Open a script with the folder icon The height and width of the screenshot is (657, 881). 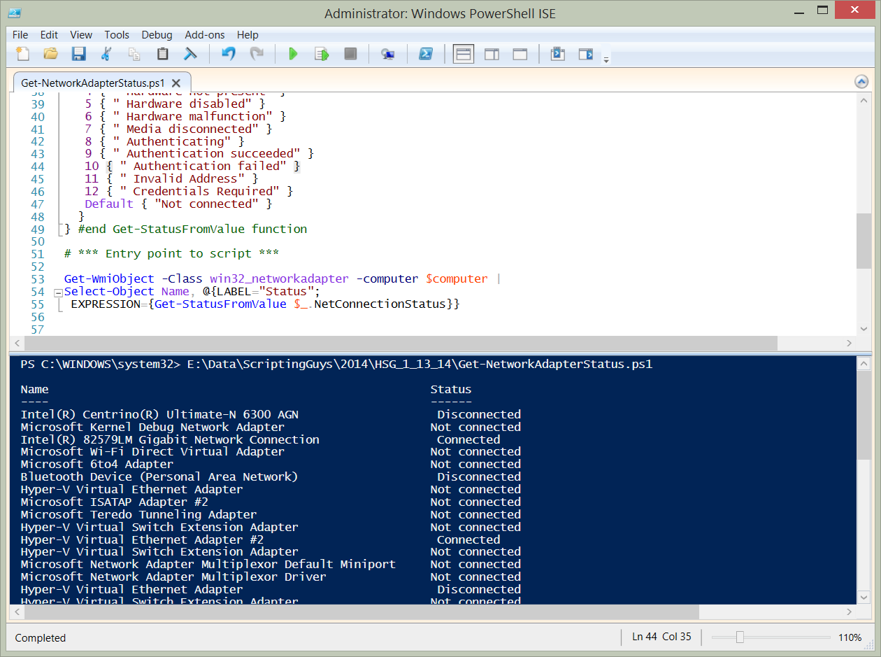[x=50, y=54]
